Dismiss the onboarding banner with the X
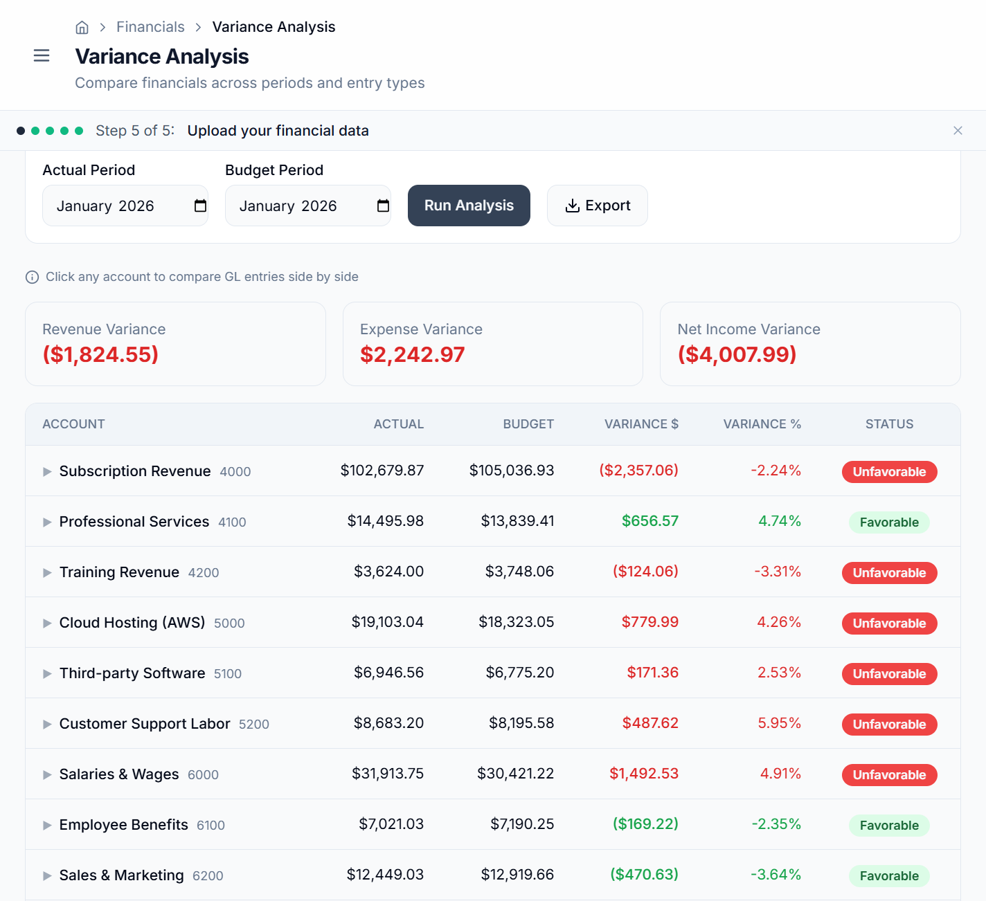 (x=958, y=130)
